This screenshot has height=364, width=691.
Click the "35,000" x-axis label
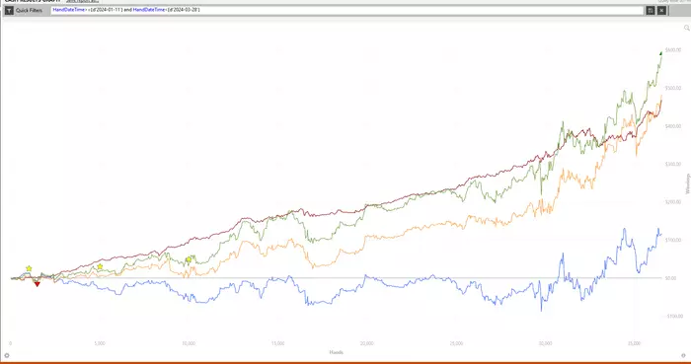(634, 343)
